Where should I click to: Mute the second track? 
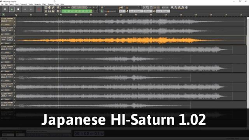pos(4,30)
